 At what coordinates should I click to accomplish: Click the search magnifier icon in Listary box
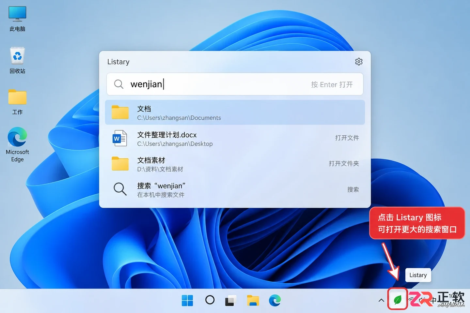coord(118,84)
